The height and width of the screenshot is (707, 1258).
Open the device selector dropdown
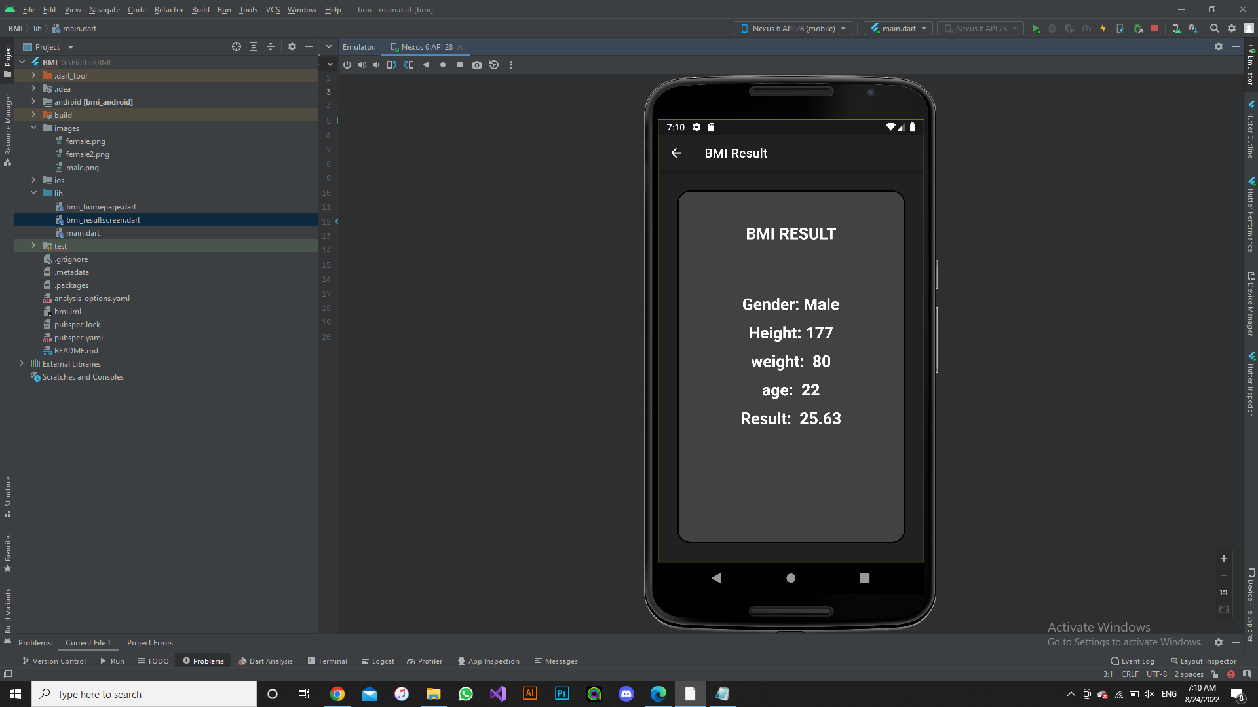pos(792,28)
